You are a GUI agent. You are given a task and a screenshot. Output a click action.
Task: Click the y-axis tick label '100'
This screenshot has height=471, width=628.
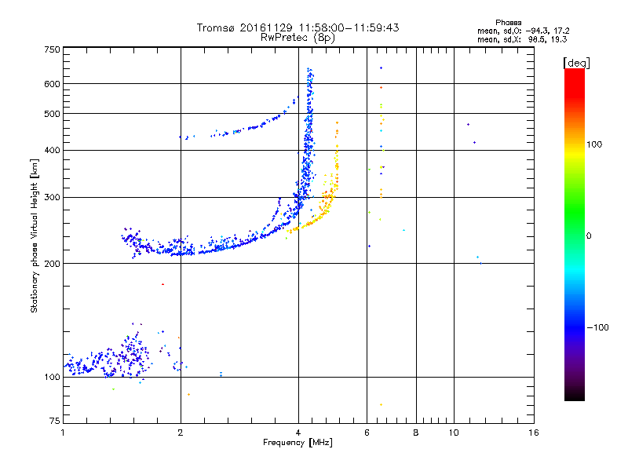52,378
